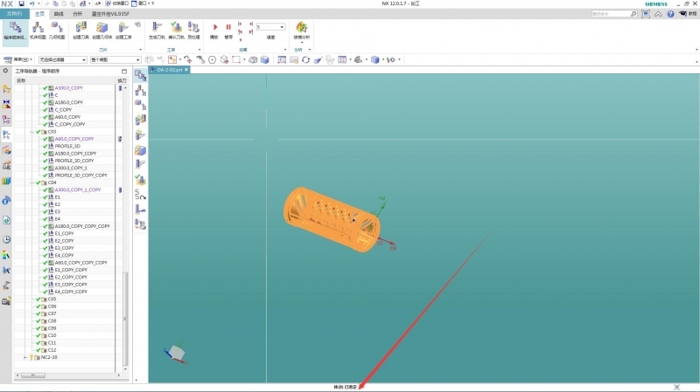Open Program Order View in ribbon

point(15,31)
